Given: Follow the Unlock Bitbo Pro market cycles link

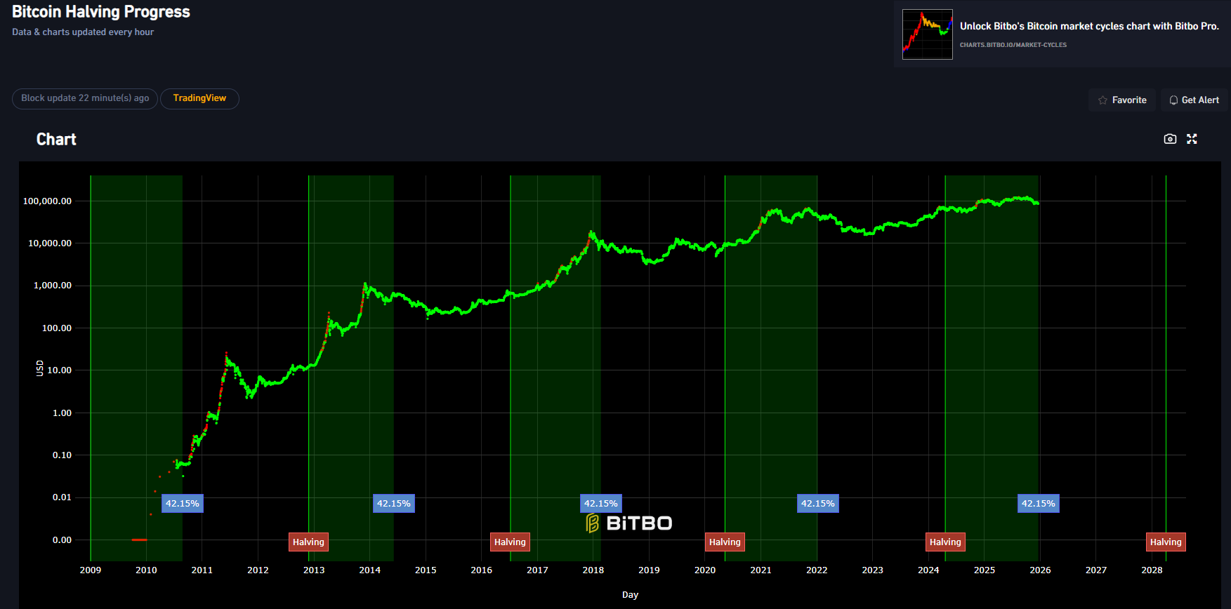Looking at the screenshot, I should (1088, 26).
